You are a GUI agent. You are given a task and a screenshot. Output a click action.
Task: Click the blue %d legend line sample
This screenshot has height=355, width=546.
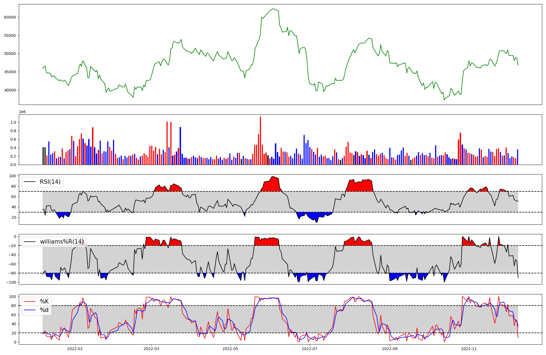(x=30, y=310)
